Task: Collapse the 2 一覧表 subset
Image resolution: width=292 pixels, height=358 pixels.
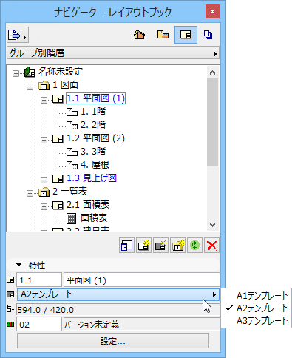Action: 30,193
